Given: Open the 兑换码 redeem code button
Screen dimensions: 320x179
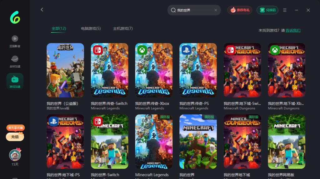Looking at the screenshot, I should click(267, 10).
